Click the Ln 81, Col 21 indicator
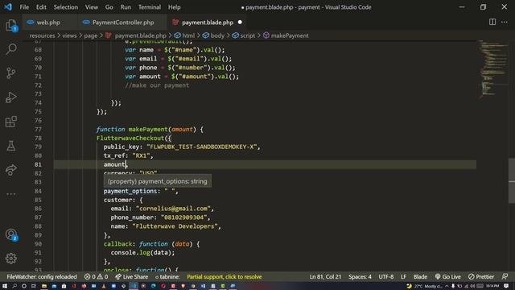 (325, 277)
